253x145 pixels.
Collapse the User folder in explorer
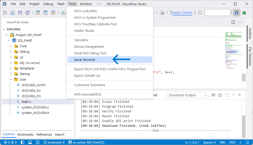pos(11,79)
